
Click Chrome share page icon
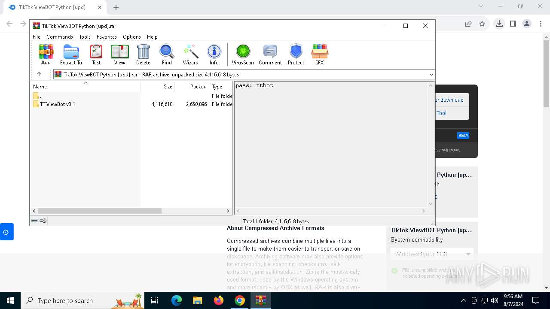click(468, 24)
